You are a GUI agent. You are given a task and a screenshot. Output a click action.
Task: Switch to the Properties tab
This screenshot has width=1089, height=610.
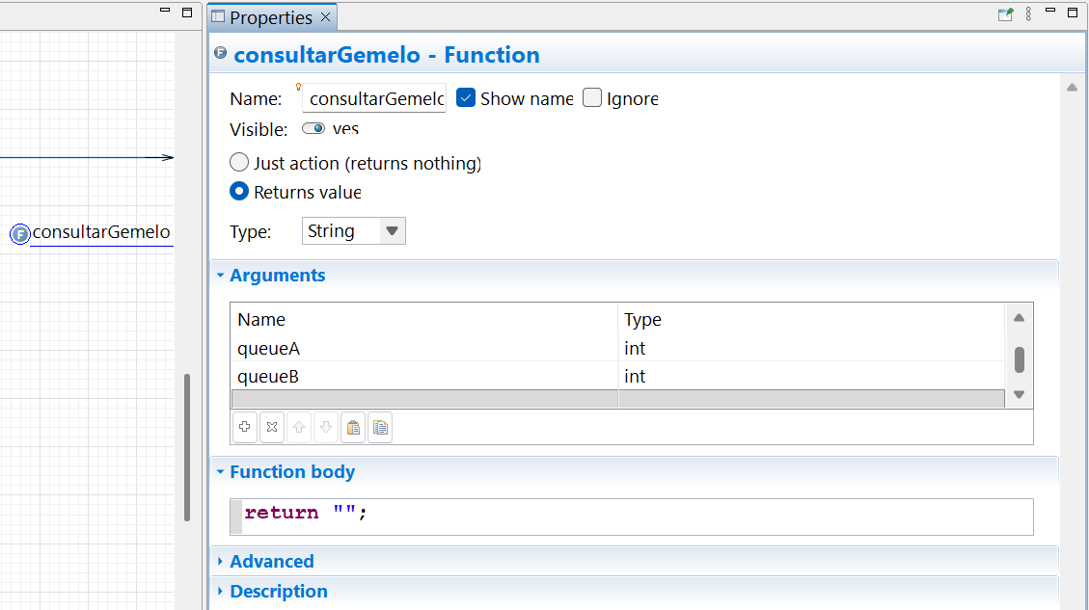pyautogui.click(x=271, y=17)
